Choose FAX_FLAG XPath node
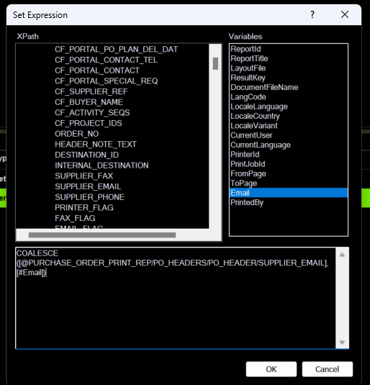Screen dimensions: 370x385 coord(75,218)
